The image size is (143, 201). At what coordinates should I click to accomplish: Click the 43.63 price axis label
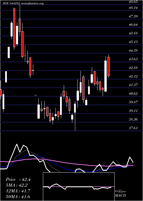(133, 59)
